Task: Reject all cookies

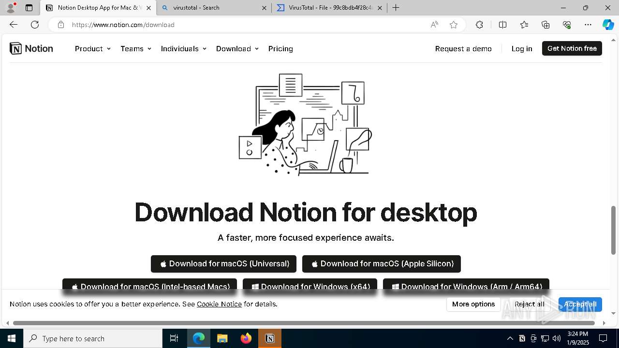Action: tap(529, 304)
